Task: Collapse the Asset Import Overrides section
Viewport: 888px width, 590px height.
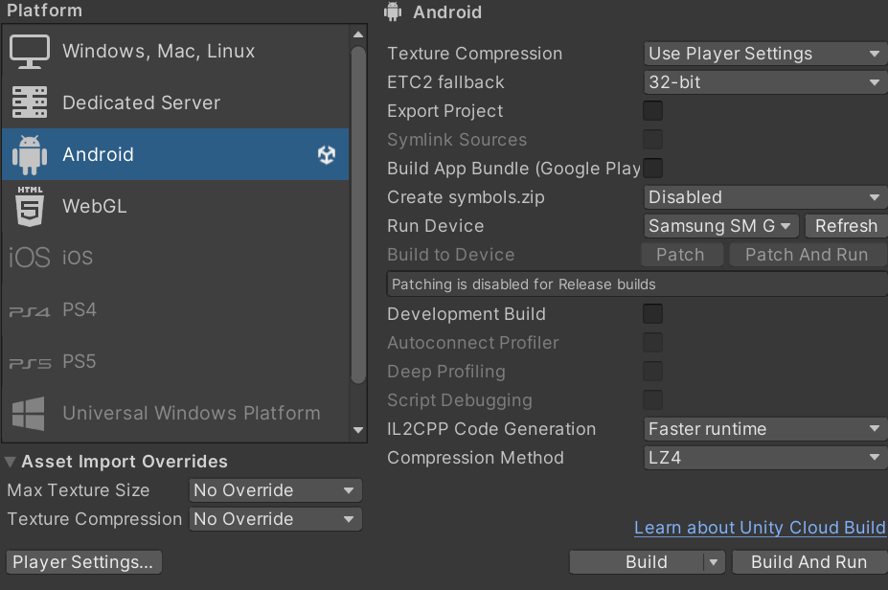Action: (10, 462)
